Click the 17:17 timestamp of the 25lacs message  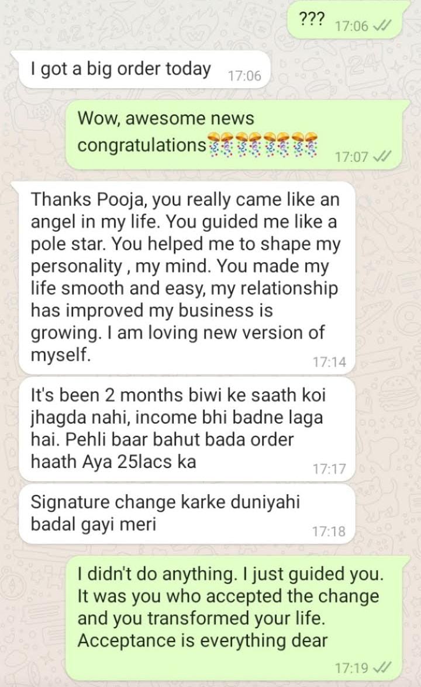click(x=329, y=469)
